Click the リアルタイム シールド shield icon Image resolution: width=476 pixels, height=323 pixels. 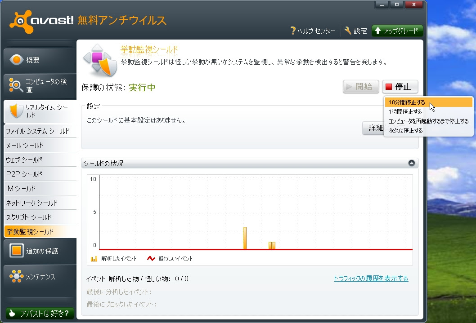click(16, 111)
